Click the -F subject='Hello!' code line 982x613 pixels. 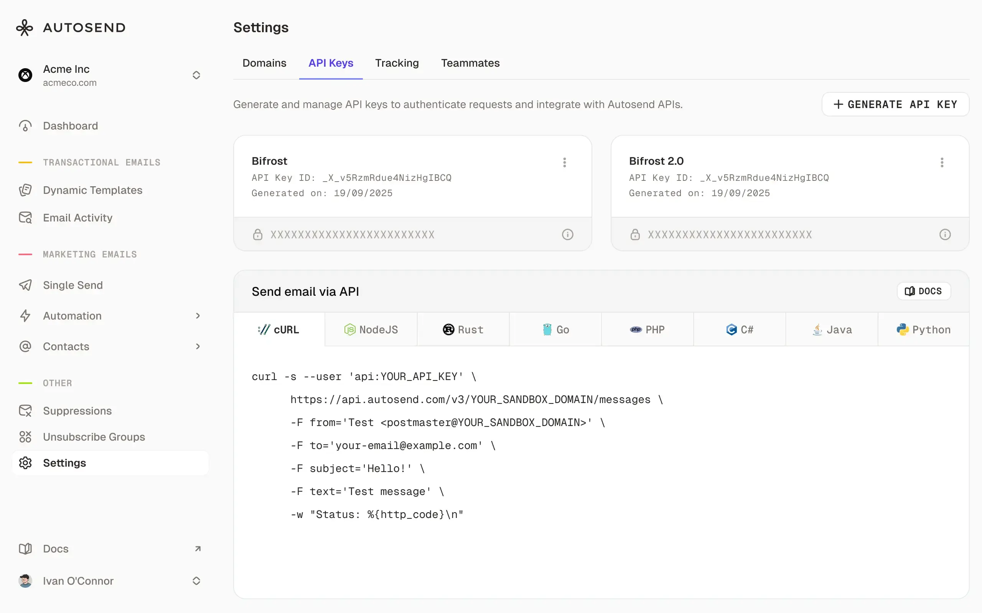pos(358,469)
